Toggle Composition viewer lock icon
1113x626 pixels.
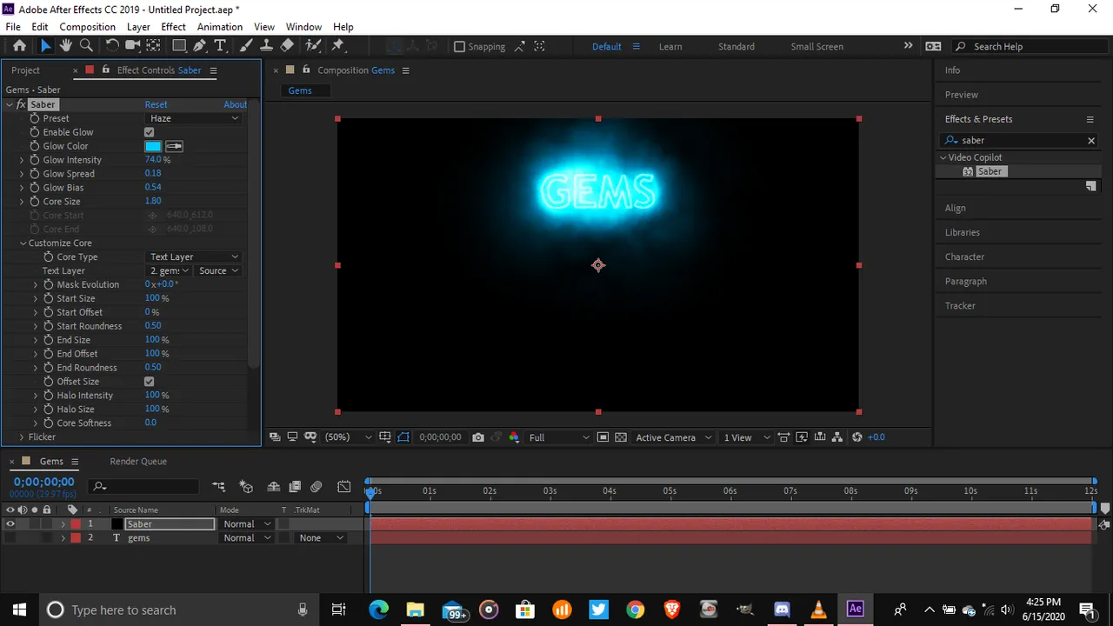point(306,70)
